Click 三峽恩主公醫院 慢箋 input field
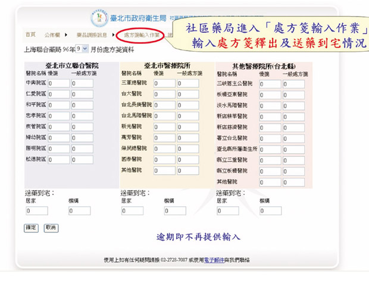This screenshot has height=281, width=369. [270, 84]
